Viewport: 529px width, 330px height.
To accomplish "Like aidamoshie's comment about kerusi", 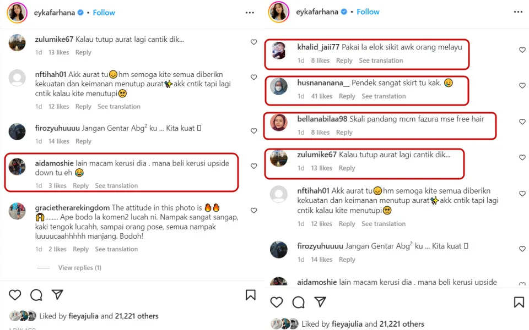I will click(253, 166).
